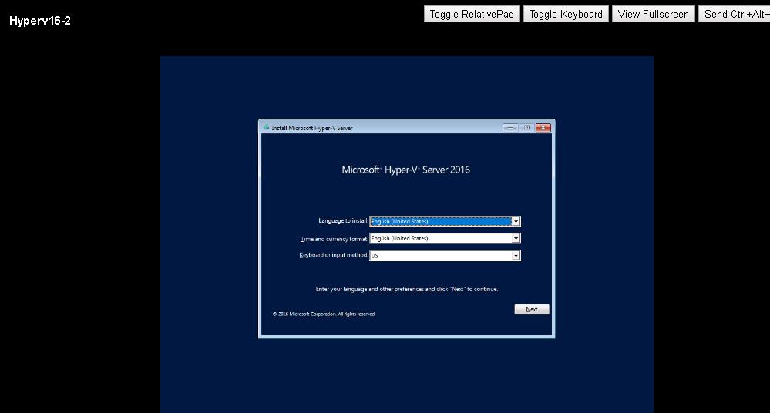770x413 pixels.
Task: Click the Hyperv16-2 console title text
Action: click(40, 21)
